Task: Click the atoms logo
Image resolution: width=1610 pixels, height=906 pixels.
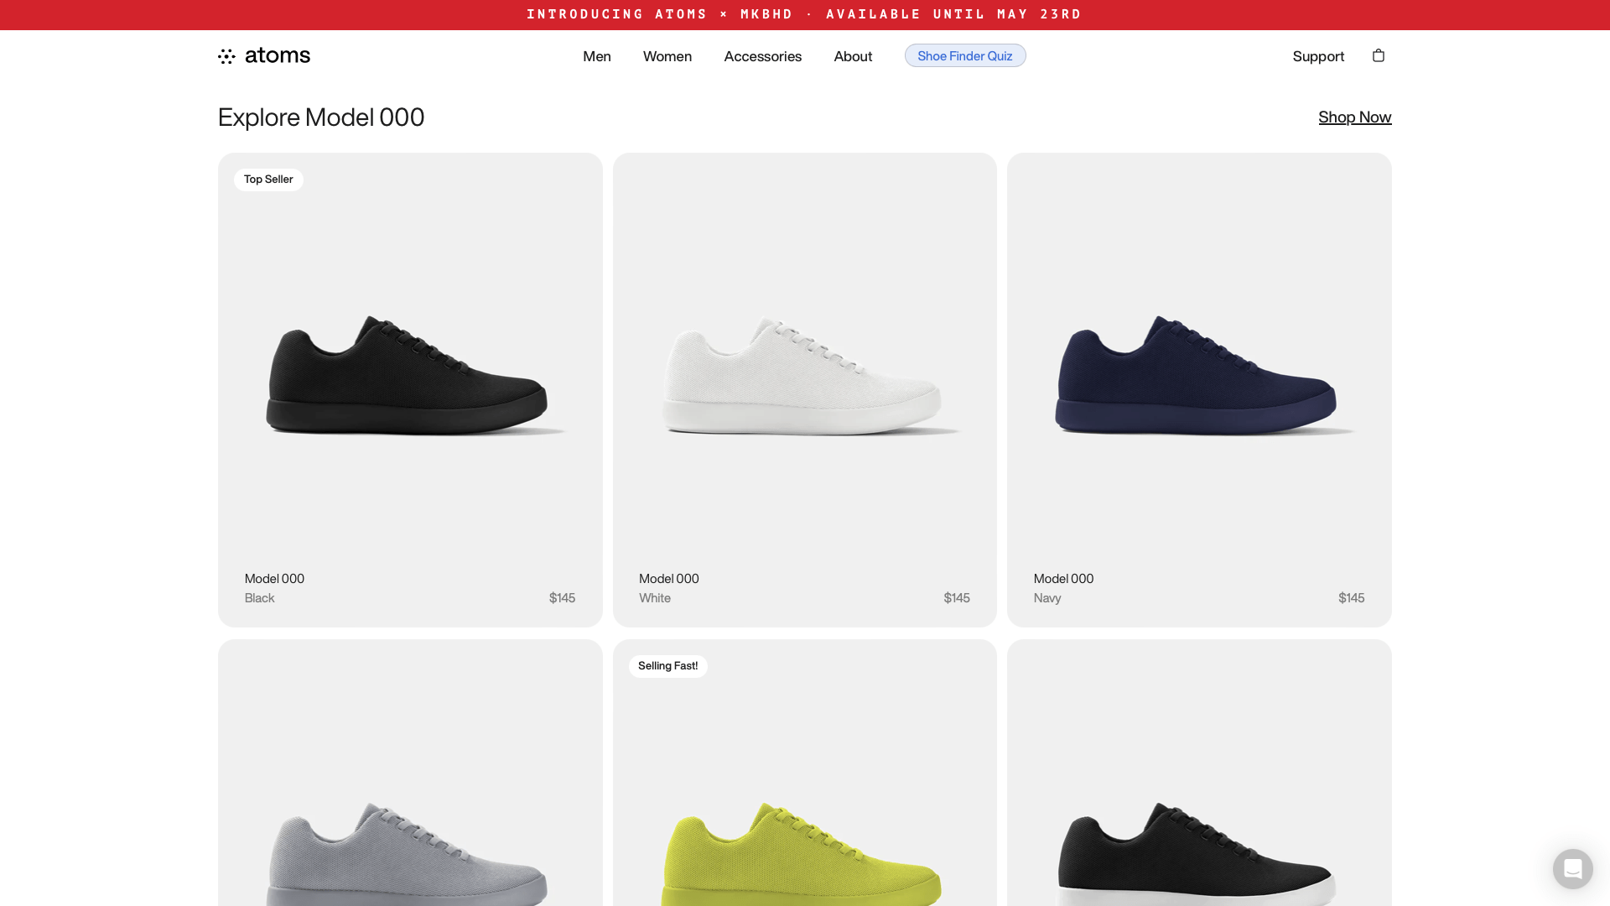Action: click(264, 55)
